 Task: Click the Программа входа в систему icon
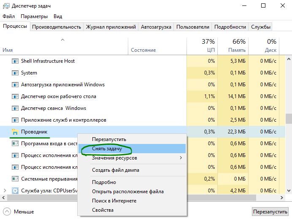click(x=15, y=144)
